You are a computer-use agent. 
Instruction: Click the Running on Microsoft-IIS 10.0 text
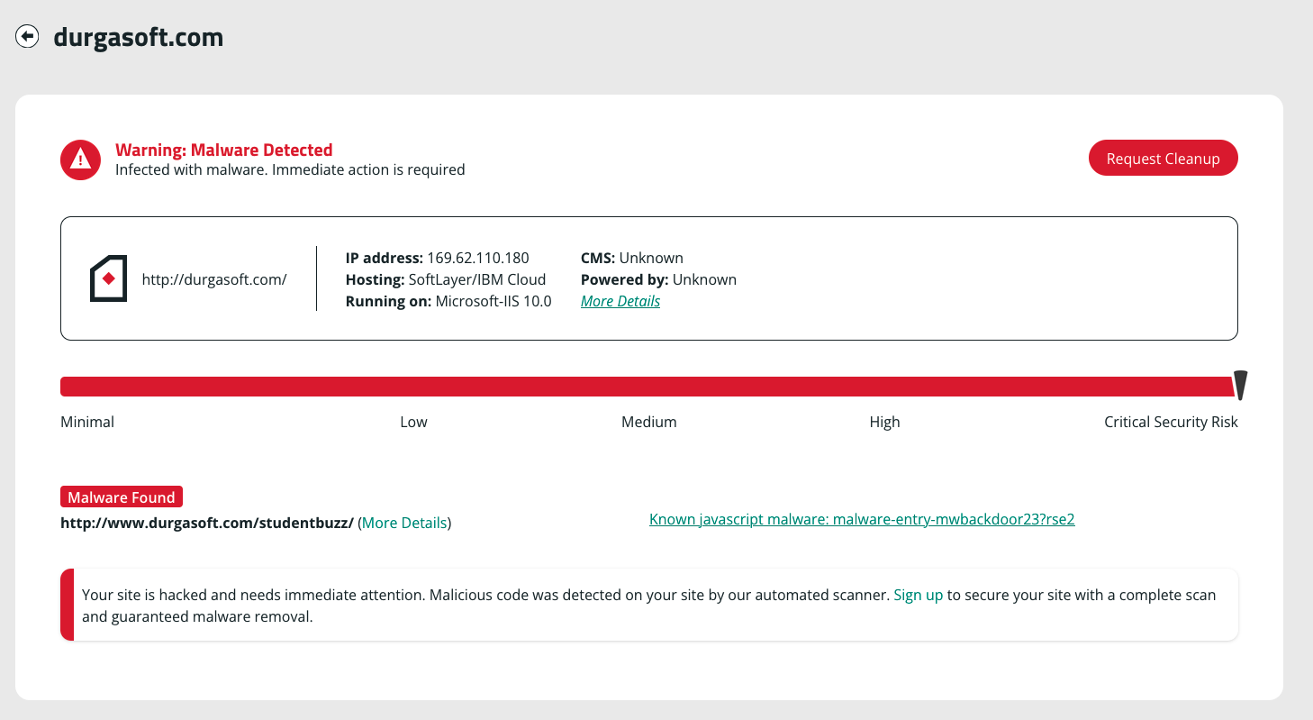448,301
